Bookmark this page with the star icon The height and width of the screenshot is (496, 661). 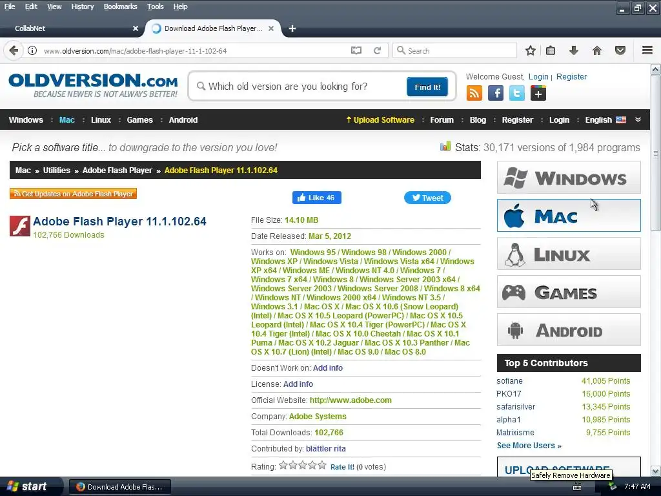pos(531,50)
